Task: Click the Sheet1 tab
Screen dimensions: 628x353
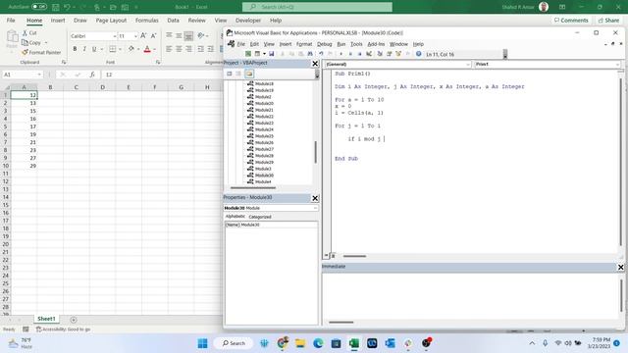Action: click(x=46, y=319)
